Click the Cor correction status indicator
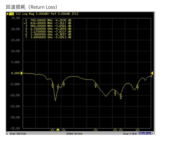The width and height of the screenshot is (185, 148). tap(148, 134)
